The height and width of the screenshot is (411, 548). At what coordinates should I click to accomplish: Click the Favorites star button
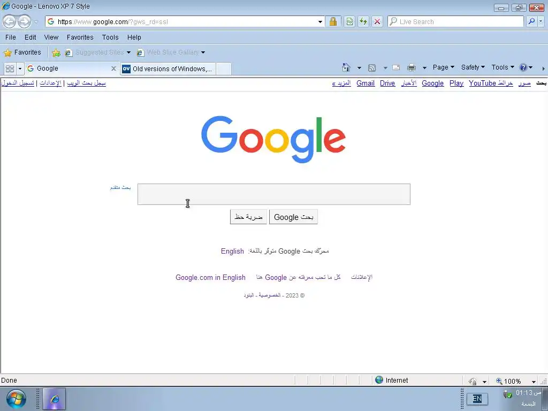22,52
